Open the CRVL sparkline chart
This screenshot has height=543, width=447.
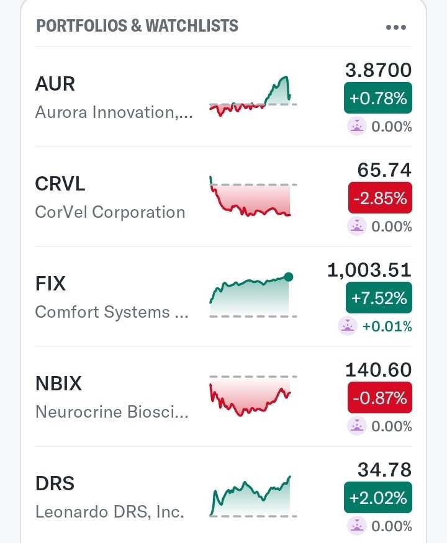coord(253,197)
